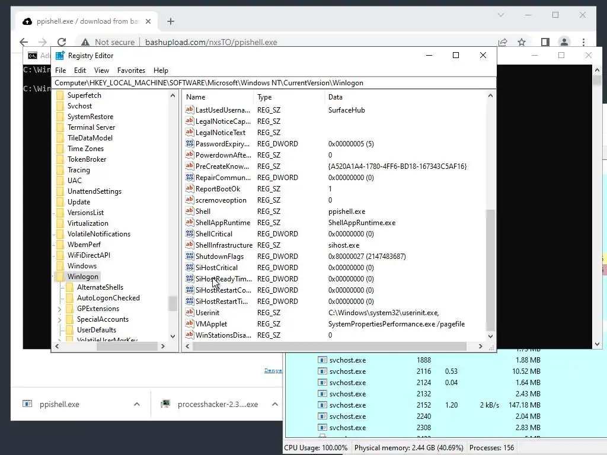The height and width of the screenshot is (455, 607).
Task: Open the Favorites menu
Action: click(131, 71)
